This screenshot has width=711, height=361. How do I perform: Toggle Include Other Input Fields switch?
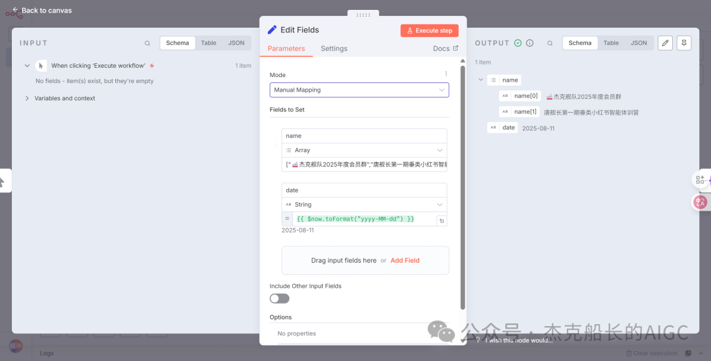(279, 298)
